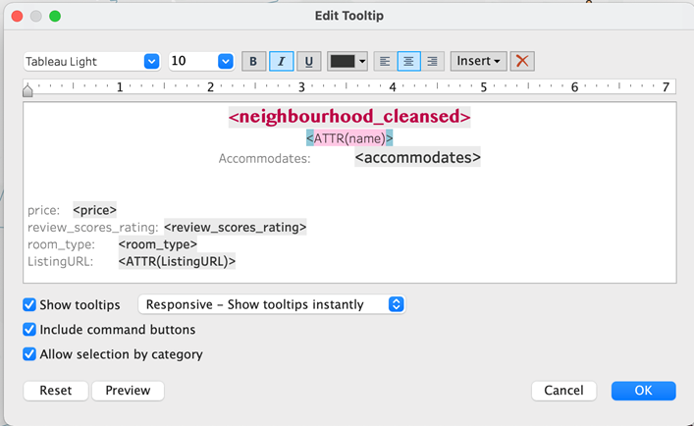Click the Preview button
694x426 pixels.
coord(128,391)
